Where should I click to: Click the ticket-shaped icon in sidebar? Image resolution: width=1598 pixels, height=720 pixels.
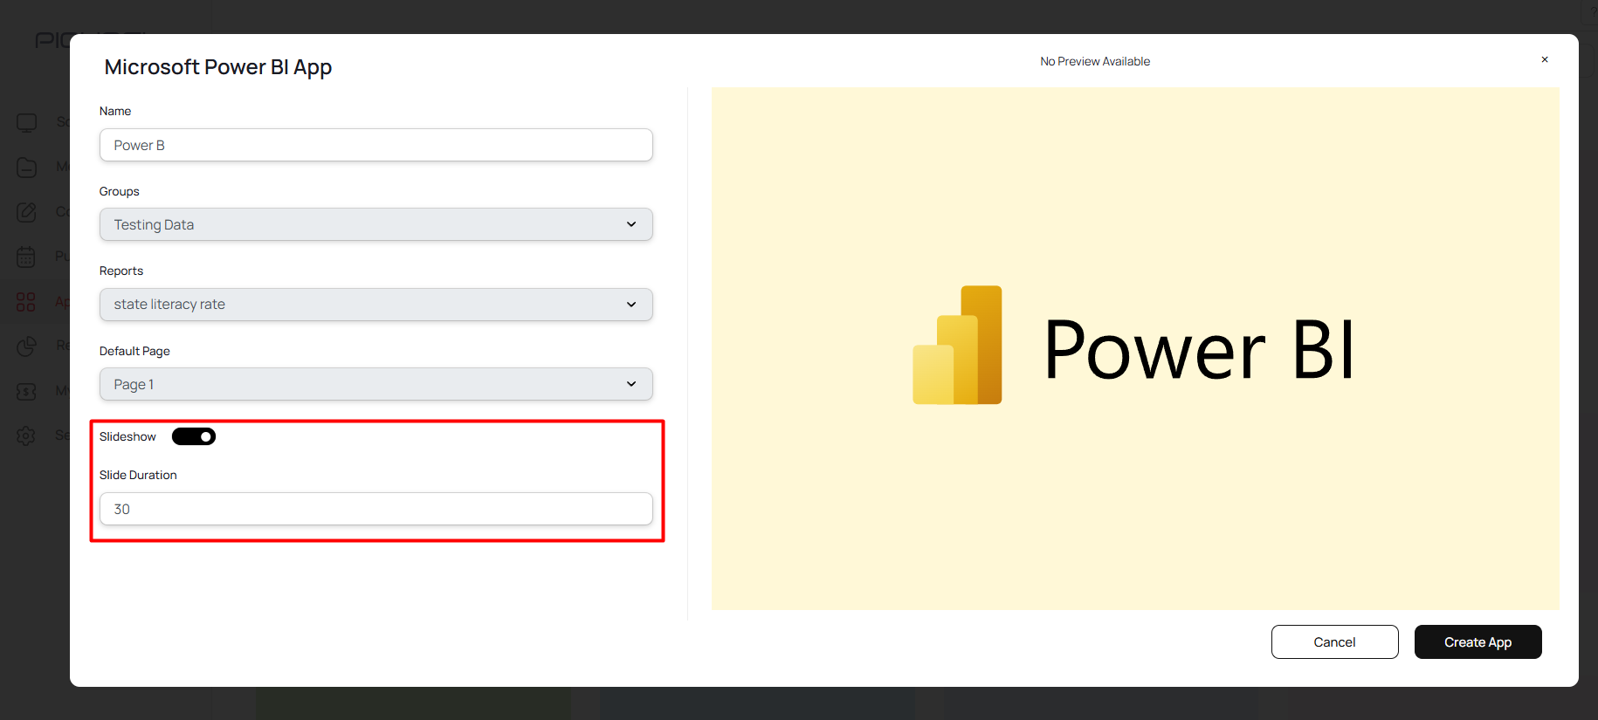[x=27, y=391]
